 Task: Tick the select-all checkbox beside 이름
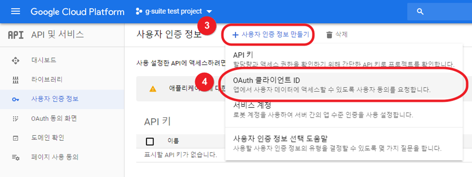click(149, 141)
